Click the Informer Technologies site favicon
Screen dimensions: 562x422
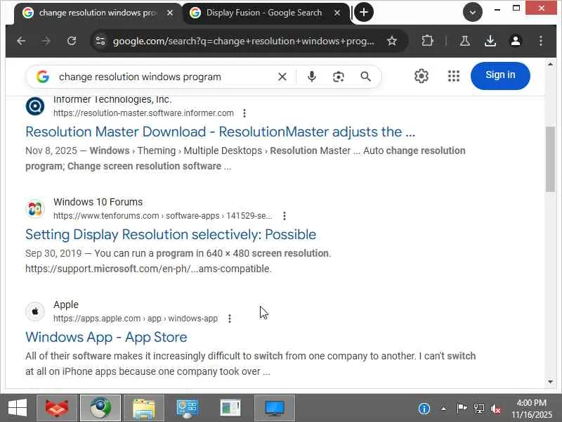(x=35, y=106)
